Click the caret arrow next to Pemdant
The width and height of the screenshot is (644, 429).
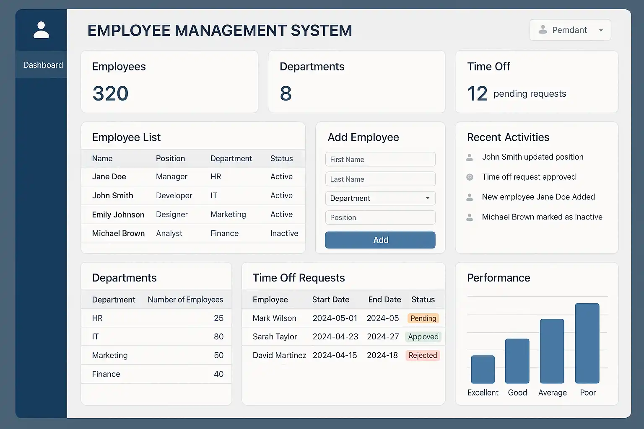pyautogui.click(x=601, y=30)
